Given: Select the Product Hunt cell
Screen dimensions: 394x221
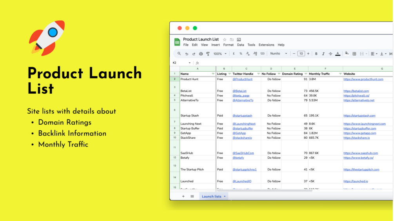Looking at the screenshot, I should click(198, 79).
